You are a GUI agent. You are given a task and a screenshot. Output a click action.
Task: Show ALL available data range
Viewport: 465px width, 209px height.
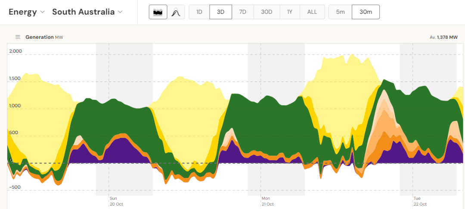click(x=312, y=12)
